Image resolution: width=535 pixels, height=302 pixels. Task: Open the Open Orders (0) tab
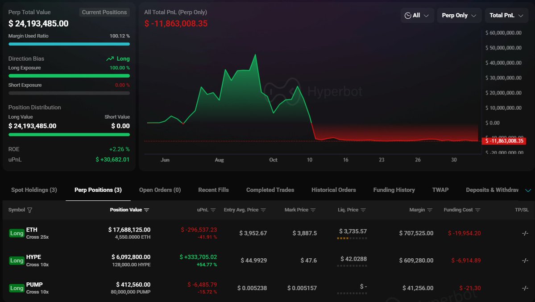click(160, 190)
